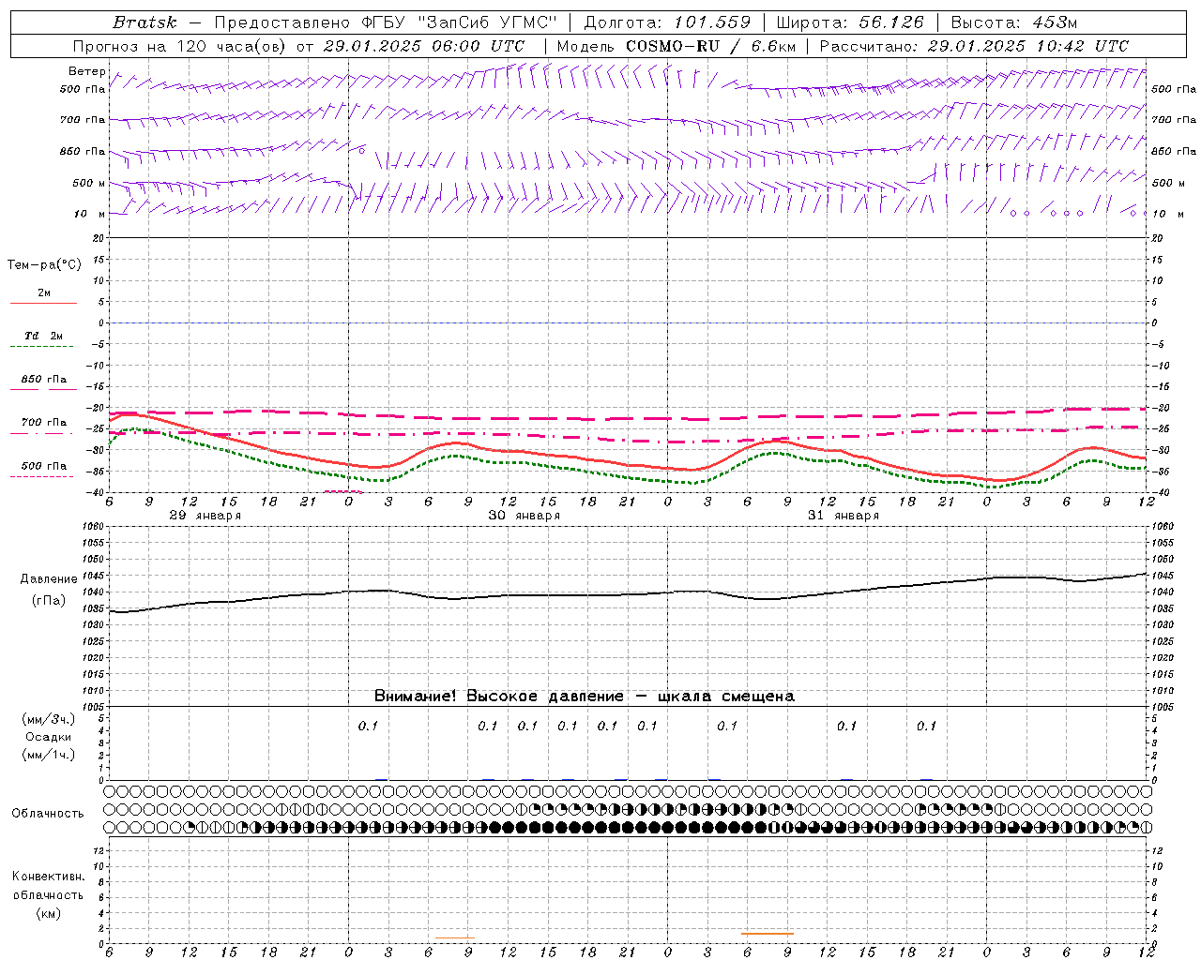Click the Осадки precipitation label
1201x960 pixels.
click(49, 737)
